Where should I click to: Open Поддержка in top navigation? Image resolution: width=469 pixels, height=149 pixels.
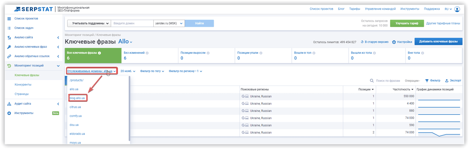point(432,9)
